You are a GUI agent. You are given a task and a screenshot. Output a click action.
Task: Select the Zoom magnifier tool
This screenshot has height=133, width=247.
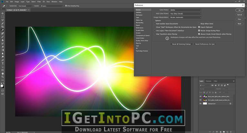click(x=3, y=77)
